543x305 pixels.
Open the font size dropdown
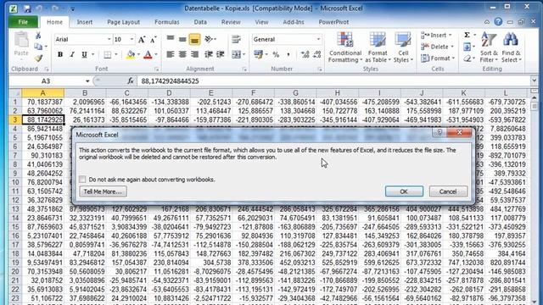[x=132, y=40]
